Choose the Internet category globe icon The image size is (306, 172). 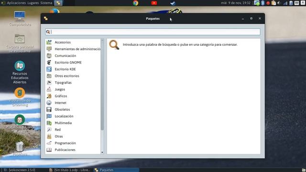(49, 103)
